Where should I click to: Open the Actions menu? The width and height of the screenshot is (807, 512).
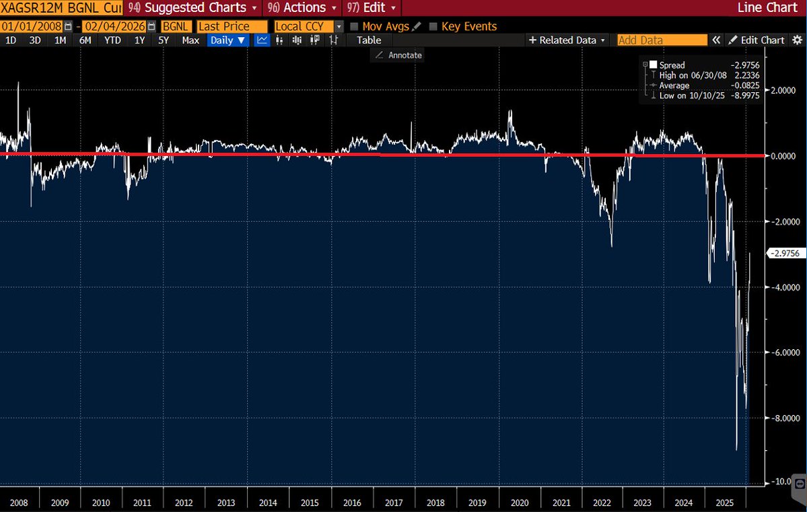301,9
